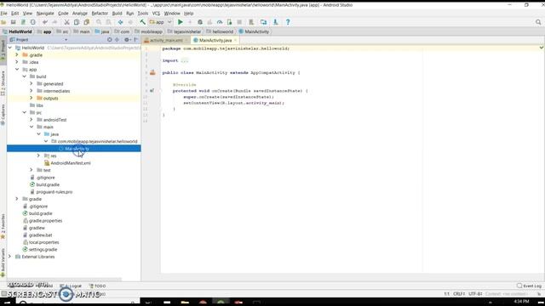Click the Debug app bug icon
This screenshot has width=545, height=306.
[x=200, y=22]
